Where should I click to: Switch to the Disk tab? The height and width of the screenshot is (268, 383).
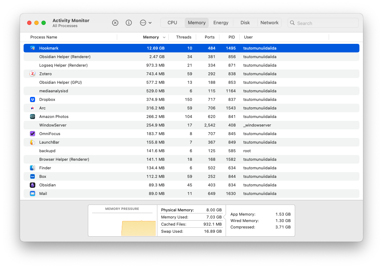(x=245, y=23)
